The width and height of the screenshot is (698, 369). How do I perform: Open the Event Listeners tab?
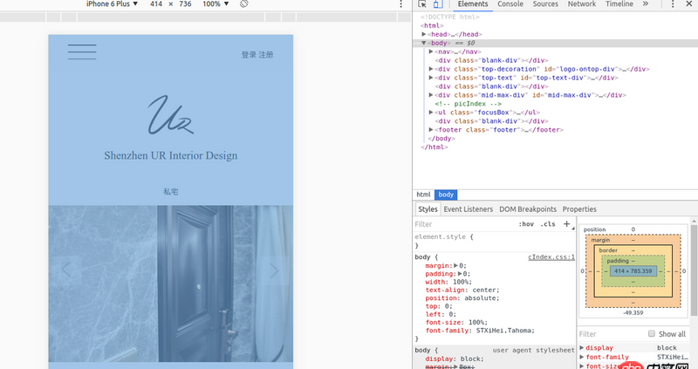click(x=468, y=209)
